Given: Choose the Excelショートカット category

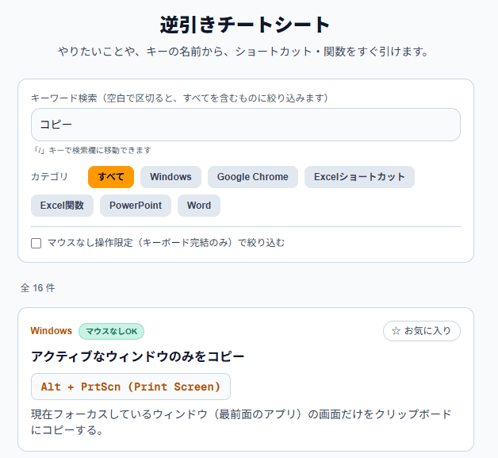Looking at the screenshot, I should 359,177.
